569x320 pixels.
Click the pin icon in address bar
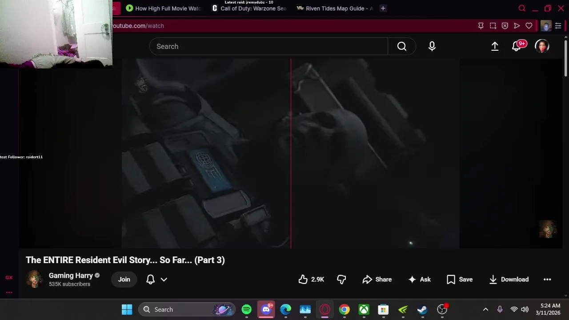tap(481, 26)
